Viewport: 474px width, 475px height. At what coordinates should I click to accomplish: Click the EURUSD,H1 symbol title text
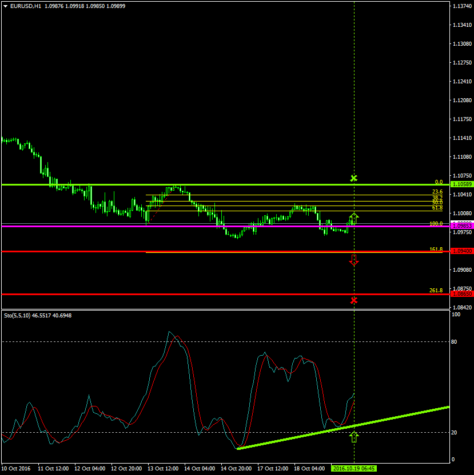coord(26,6)
